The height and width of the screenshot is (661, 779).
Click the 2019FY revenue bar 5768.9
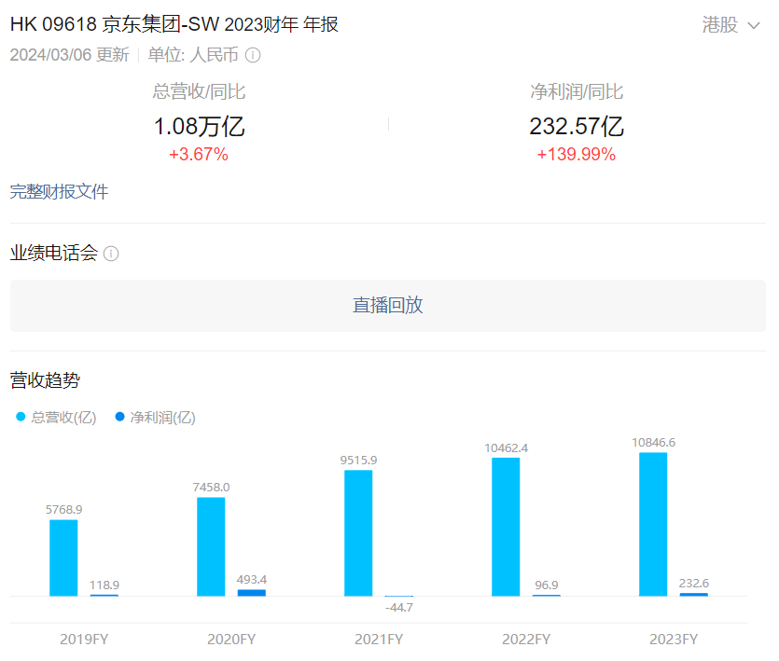[x=63, y=558]
